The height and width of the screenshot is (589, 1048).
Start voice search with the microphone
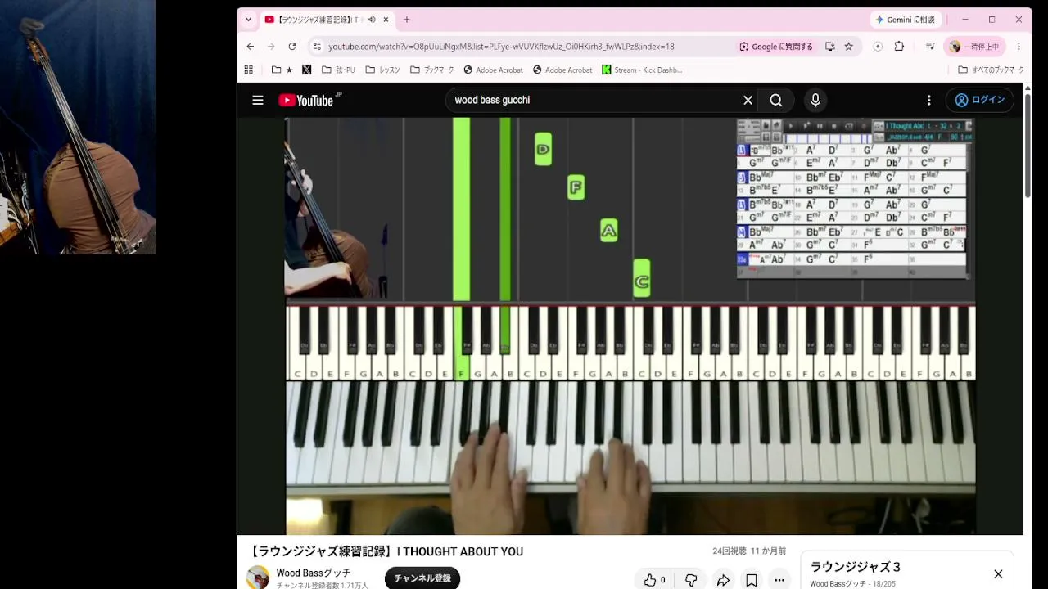[x=815, y=100]
